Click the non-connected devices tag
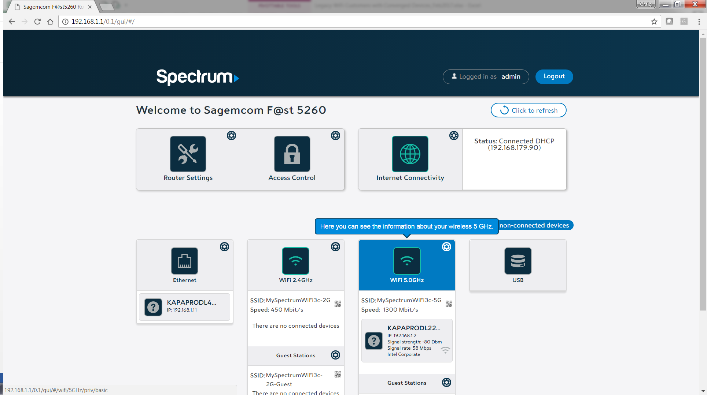 (536, 225)
